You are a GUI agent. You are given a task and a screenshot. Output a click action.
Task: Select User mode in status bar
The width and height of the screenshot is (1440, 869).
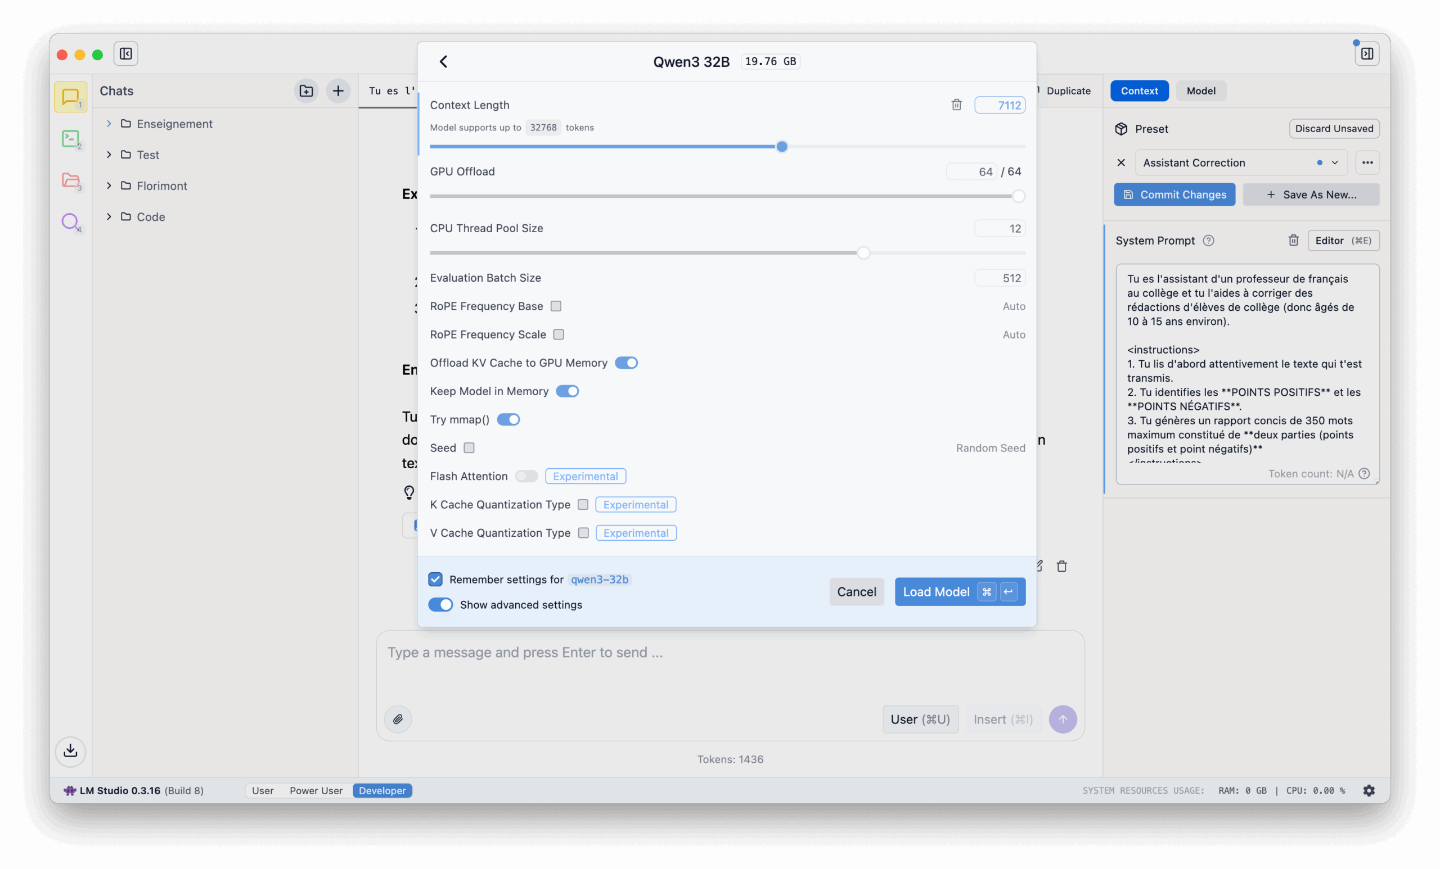[x=262, y=790]
